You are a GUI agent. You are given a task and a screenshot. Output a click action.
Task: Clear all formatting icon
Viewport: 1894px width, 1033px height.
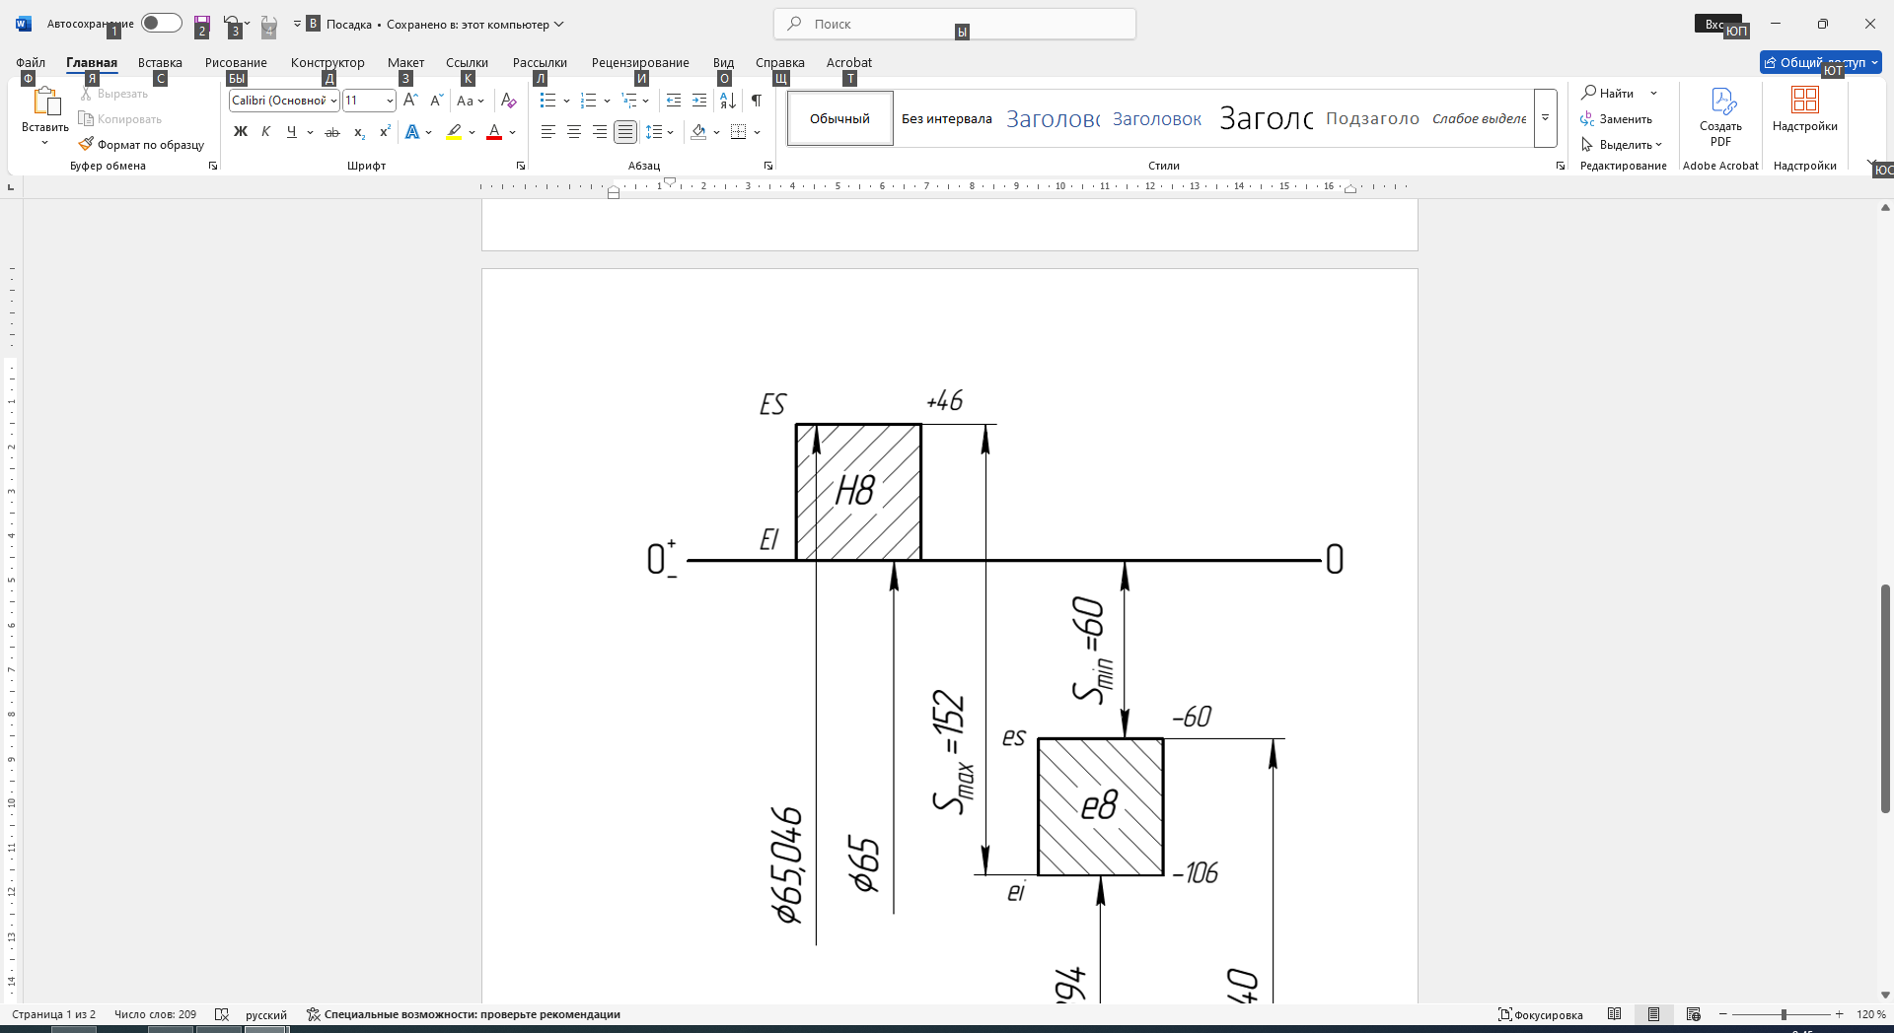pos(508,100)
